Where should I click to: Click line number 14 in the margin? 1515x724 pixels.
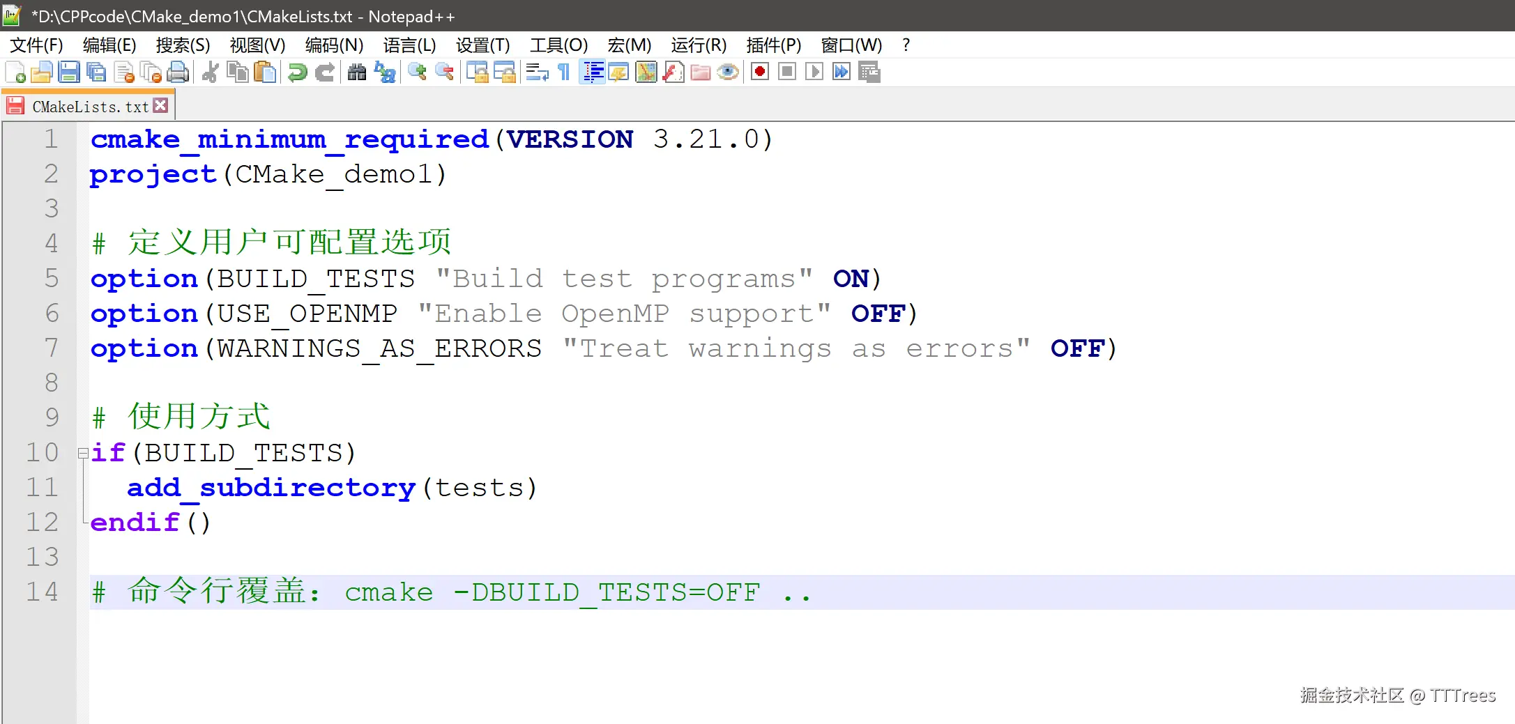(42, 592)
